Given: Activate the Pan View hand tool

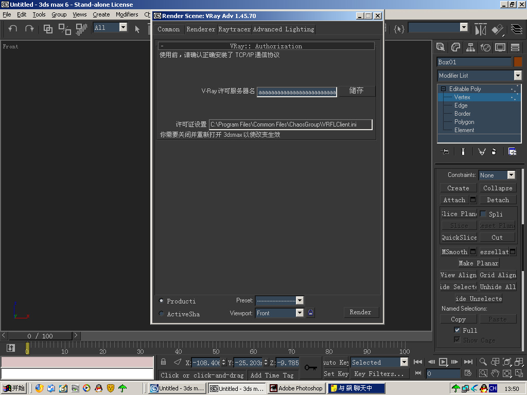Looking at the screenshot, I should coord(495,373).
